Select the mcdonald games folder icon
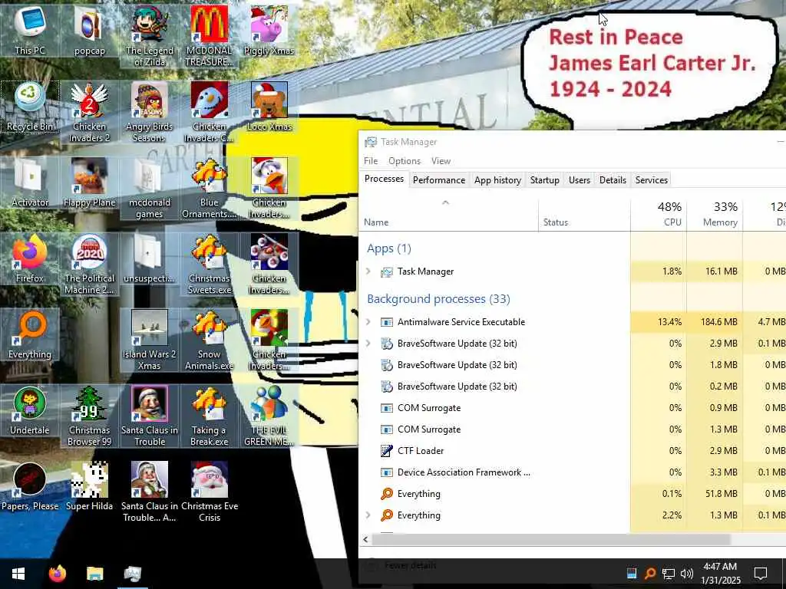This screenshot has width=786, height=589. pos(150,189)
